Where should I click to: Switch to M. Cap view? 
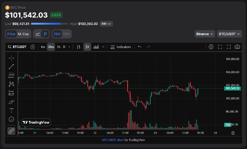[23, 34]
